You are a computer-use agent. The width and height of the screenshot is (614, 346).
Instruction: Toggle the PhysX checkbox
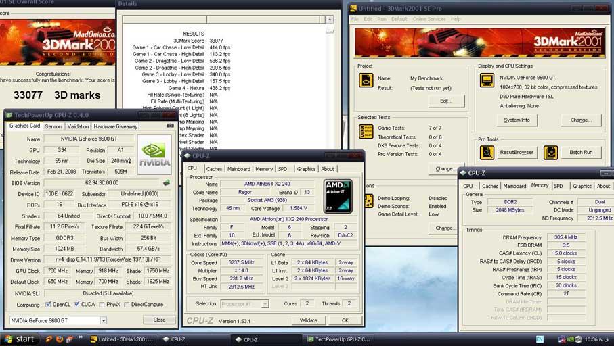click(x=102, y=305)
